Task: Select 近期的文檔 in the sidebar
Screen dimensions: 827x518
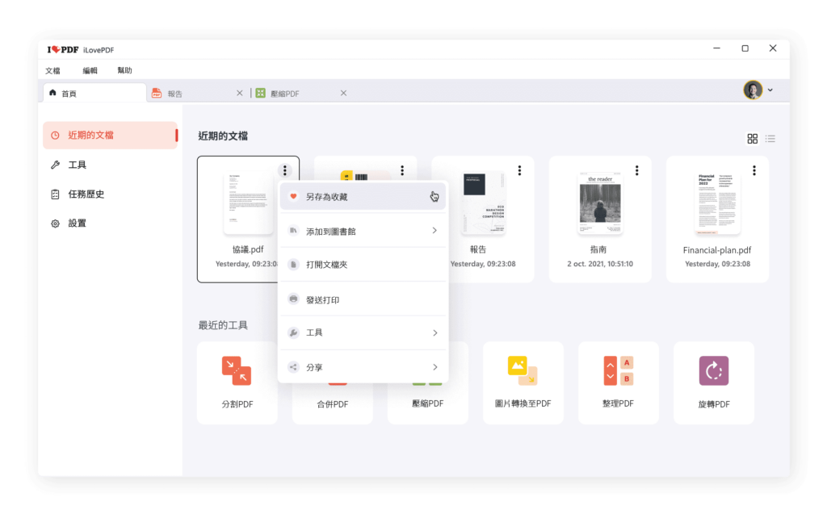Action: point(110,136)
